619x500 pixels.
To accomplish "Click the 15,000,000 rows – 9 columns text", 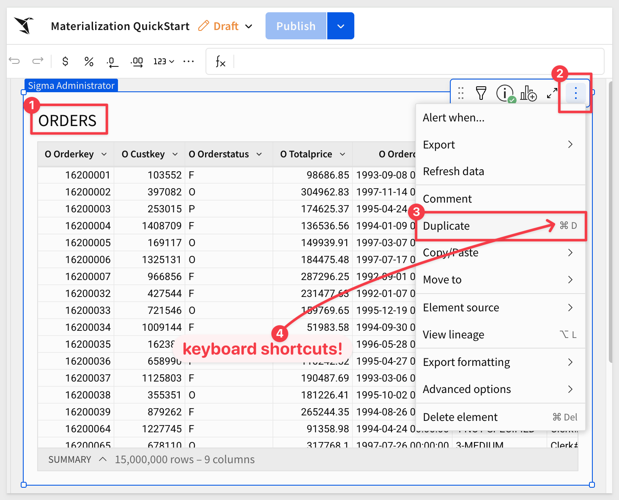I will (185, 459).
